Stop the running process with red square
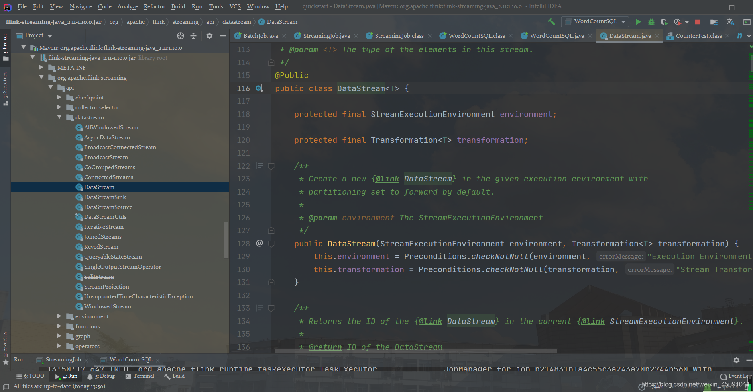 (x=698, y=22)
